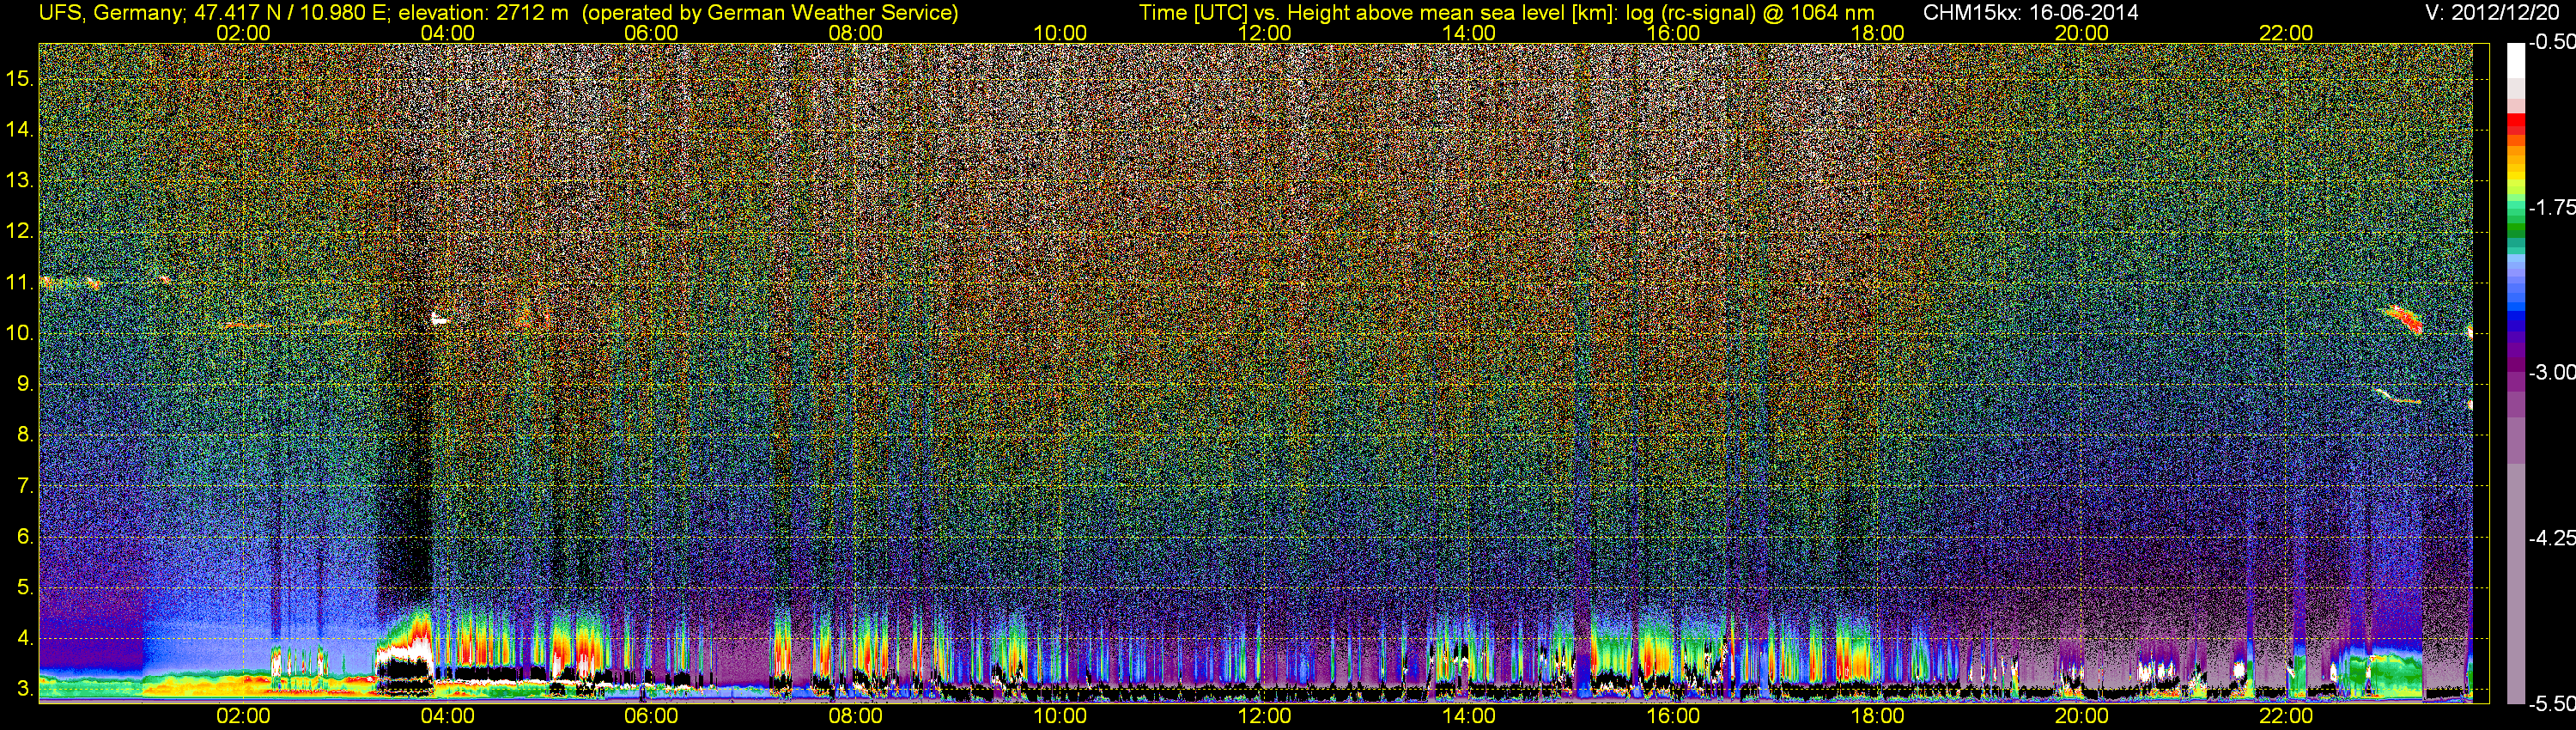Click the 18:00 time label at bottom
The image size is (2576, 730).
point(1877,716)
